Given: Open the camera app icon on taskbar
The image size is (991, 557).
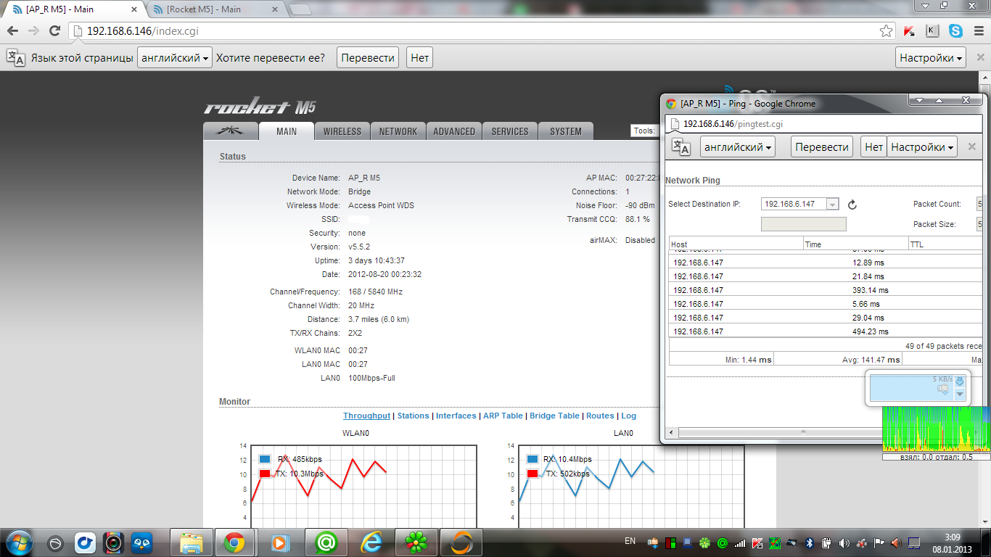Looking at the screenshot, I should coord(112,542).
